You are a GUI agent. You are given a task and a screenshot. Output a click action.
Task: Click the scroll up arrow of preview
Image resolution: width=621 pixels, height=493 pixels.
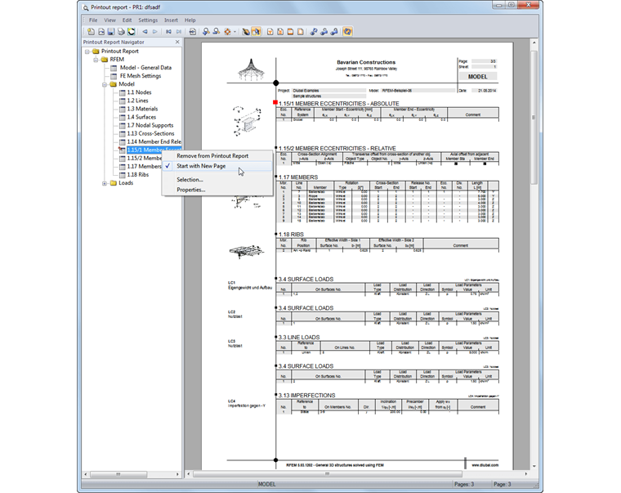534,43
